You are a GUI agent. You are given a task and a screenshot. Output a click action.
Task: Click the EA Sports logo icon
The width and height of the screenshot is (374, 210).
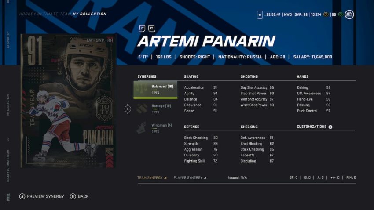coord(349,14)
